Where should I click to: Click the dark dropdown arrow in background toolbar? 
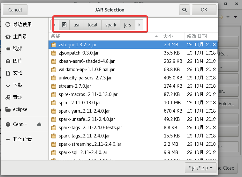click(x=235, y=17)
